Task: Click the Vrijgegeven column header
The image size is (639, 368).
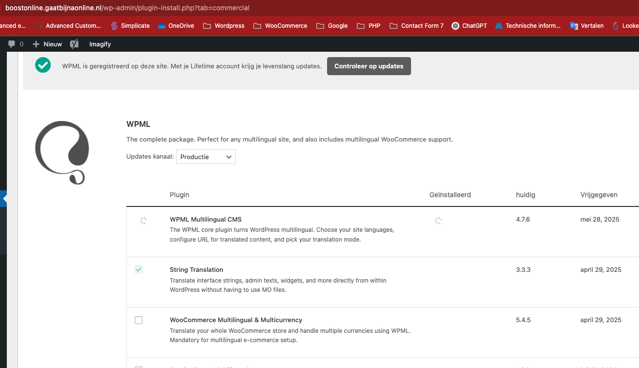Action: [x=599, y=195]
